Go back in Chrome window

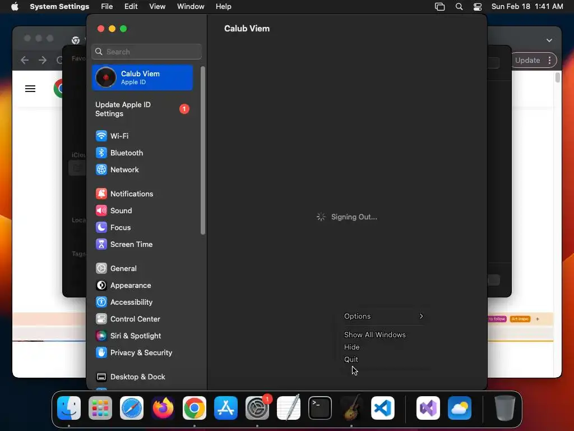[25, 60]
